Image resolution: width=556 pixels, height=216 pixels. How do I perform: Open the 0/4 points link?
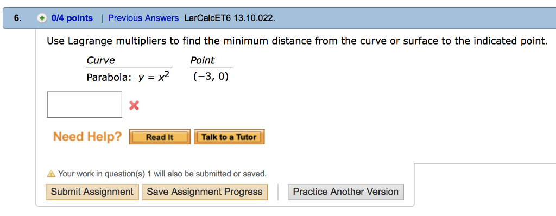72,18
